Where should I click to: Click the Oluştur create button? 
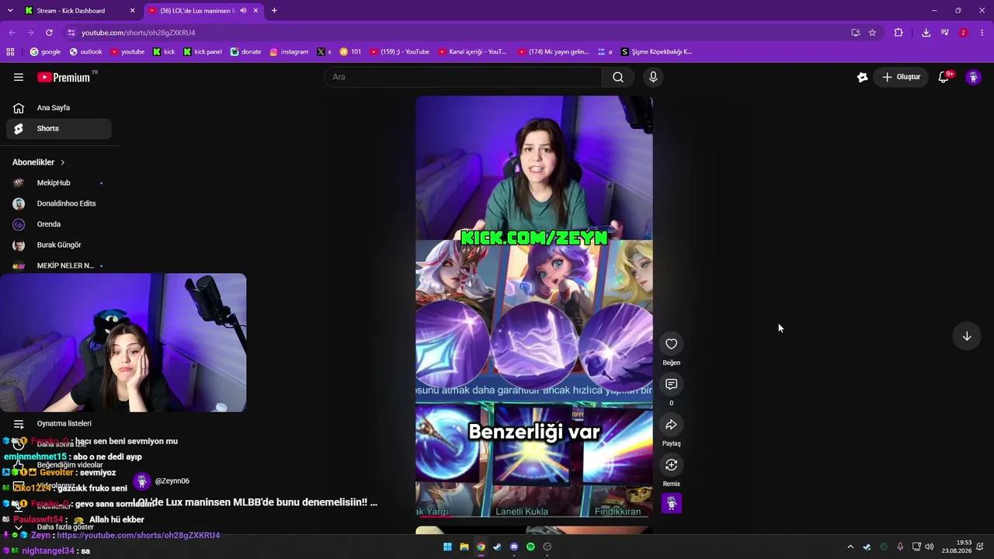(x=901, y=77)
